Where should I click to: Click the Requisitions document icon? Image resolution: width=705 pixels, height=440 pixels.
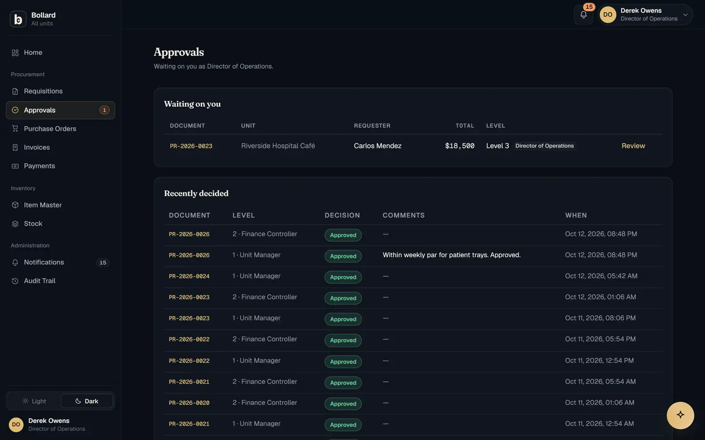click(x=15, y=91)
